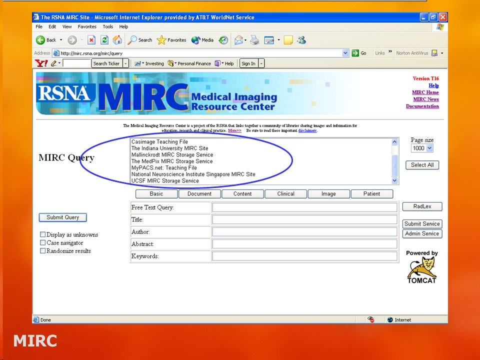Click the Forward arrow icon
The width and height of the screenshot is (480, 360).
(72, 40)
